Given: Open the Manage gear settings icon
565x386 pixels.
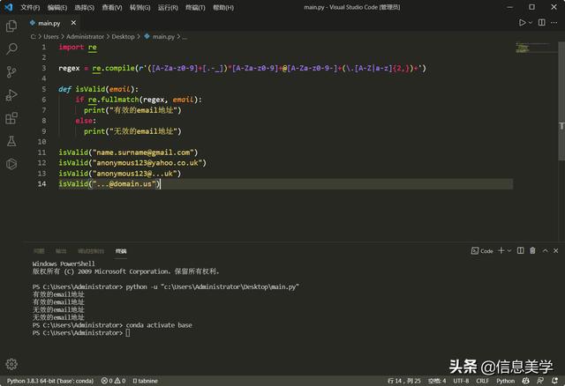Looking at the screenshot, I should (x=11, y=364).
